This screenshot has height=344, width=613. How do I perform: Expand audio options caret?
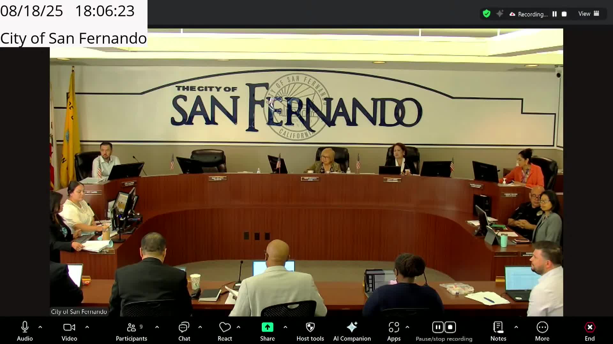tap(40, 327)
